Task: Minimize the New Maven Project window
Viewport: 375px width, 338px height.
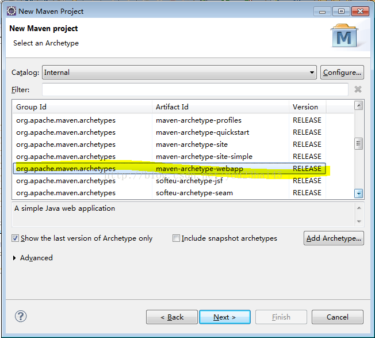Action: pyautogui.click(x=322, y=12)
